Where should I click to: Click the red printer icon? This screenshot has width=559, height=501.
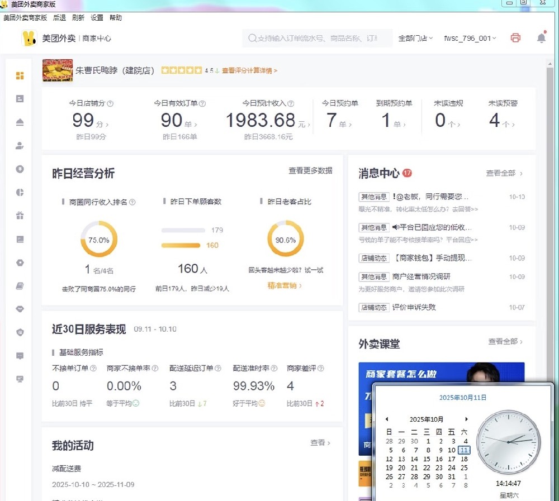coord(515,38)
